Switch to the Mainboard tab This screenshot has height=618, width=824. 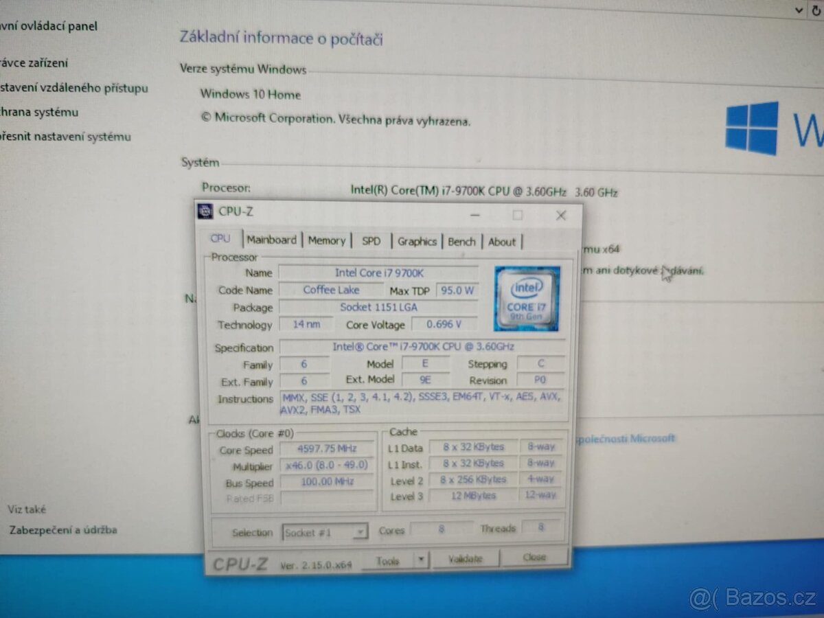pyautogui.click(x=272, y=240)
